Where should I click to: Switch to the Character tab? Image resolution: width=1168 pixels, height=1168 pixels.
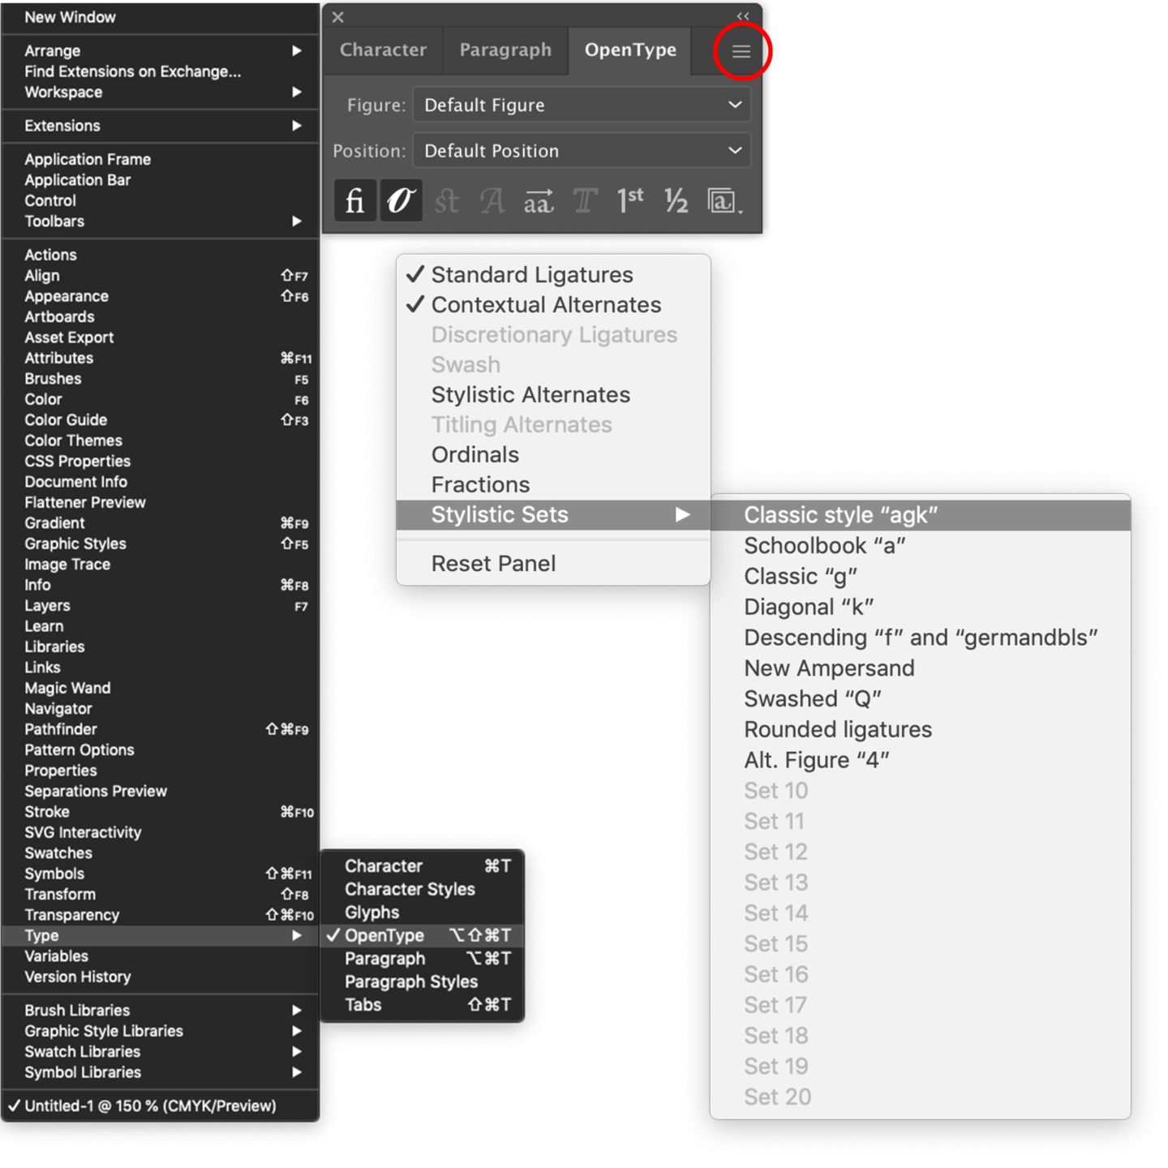pos(383,49)
